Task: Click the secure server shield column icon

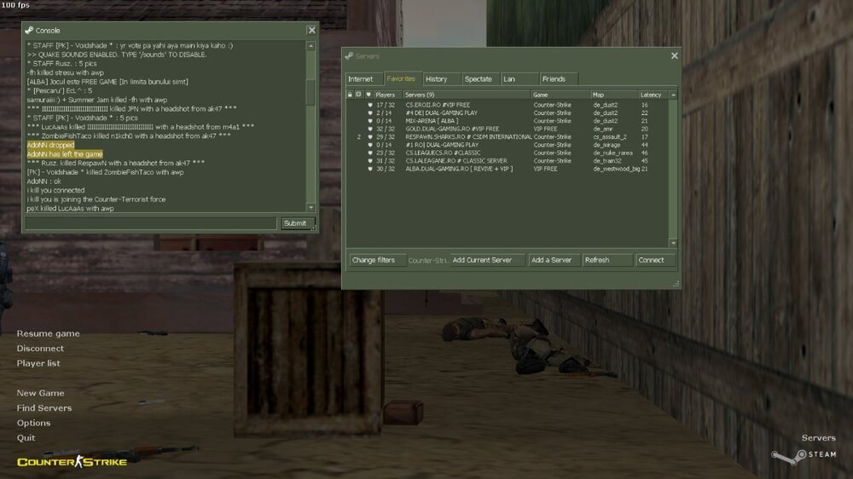Action: tap(359, 95)
